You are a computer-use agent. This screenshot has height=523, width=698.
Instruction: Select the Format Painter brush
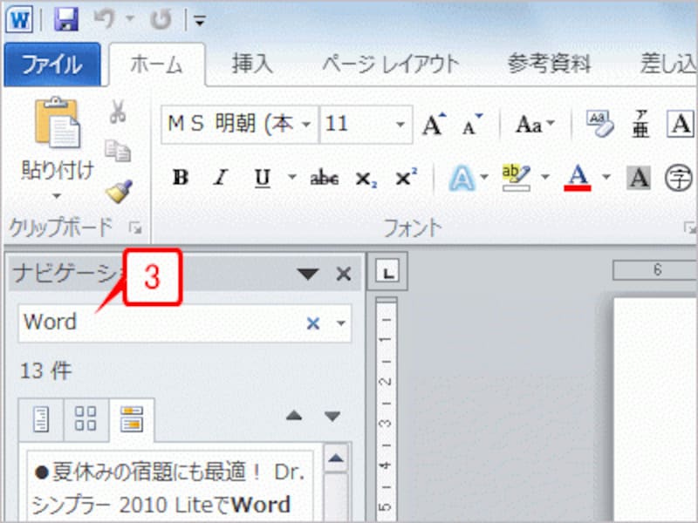click(x=119, y=191)
